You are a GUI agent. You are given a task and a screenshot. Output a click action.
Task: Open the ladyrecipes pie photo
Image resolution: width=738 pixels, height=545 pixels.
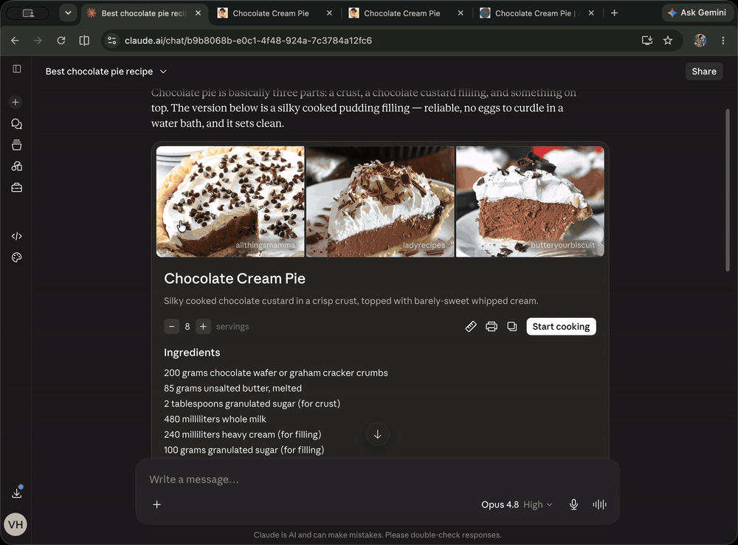coord(380,201)
